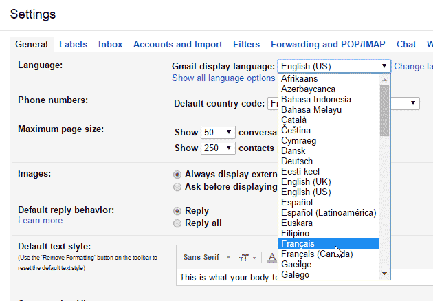Select 'Français (Canada)' language option
This screenshot has width=433, height=301.
click(329, 254)
